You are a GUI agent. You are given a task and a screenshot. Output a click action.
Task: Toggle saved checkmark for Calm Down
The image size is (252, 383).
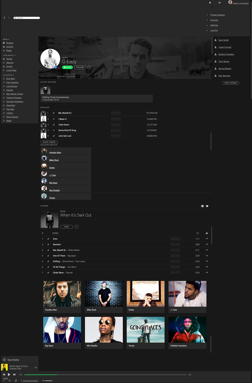click(x=54, y=125)
